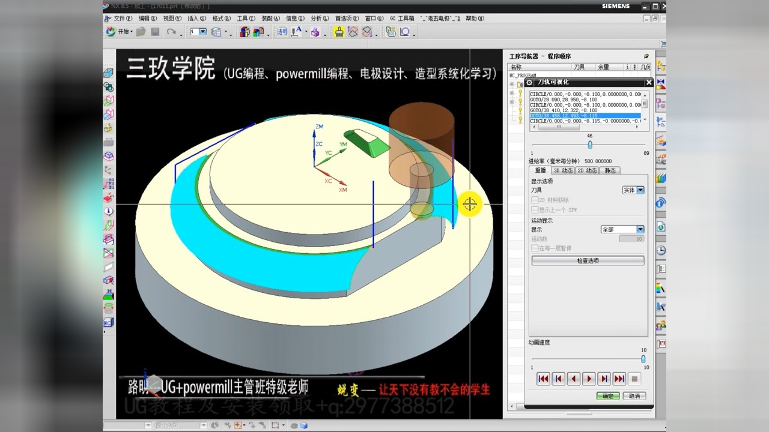The width and height of the screenshot is (769, 432).
Task: Click the toolpath list vertical scrollbar
Action: pyautogui.click(x=645, y=107)
